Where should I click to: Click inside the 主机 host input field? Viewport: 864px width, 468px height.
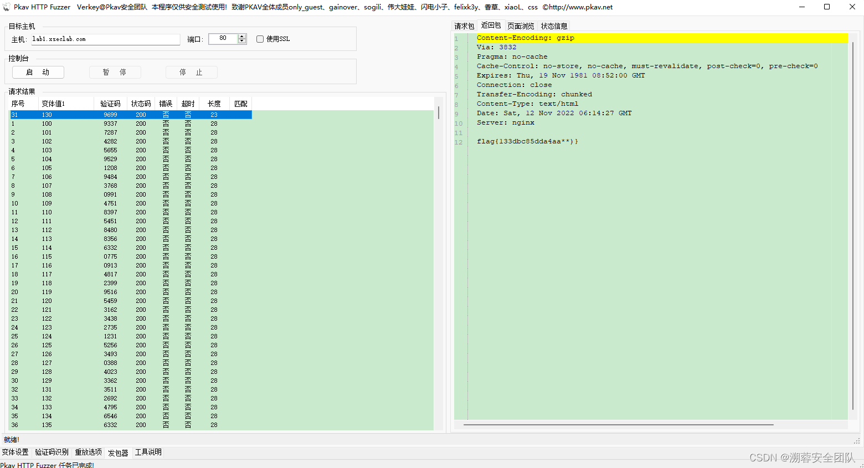point(105,39)
